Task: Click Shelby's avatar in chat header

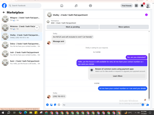Action: (x=50, y=15)
